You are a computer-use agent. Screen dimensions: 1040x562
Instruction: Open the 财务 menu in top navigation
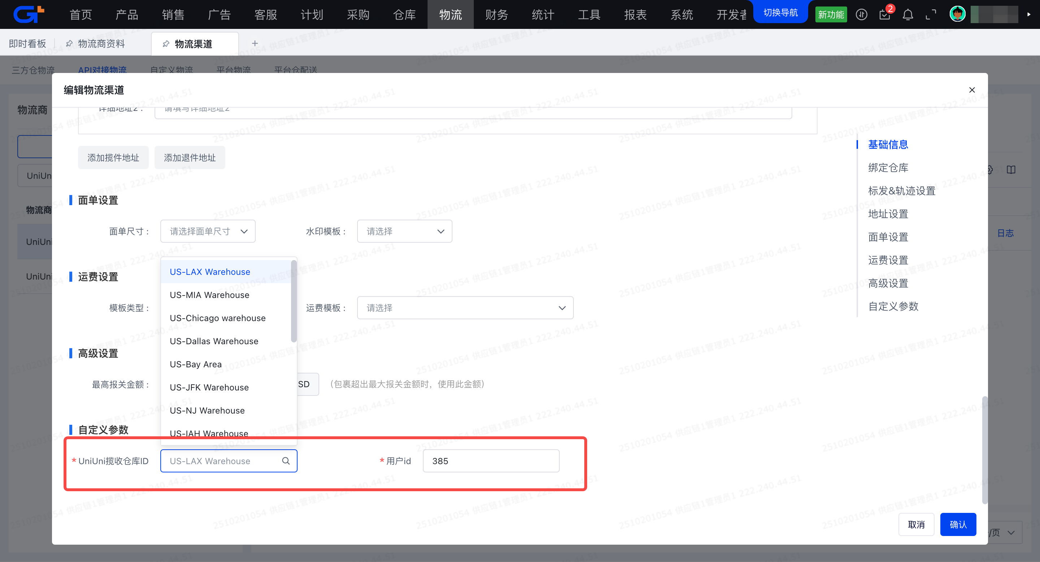496,15
